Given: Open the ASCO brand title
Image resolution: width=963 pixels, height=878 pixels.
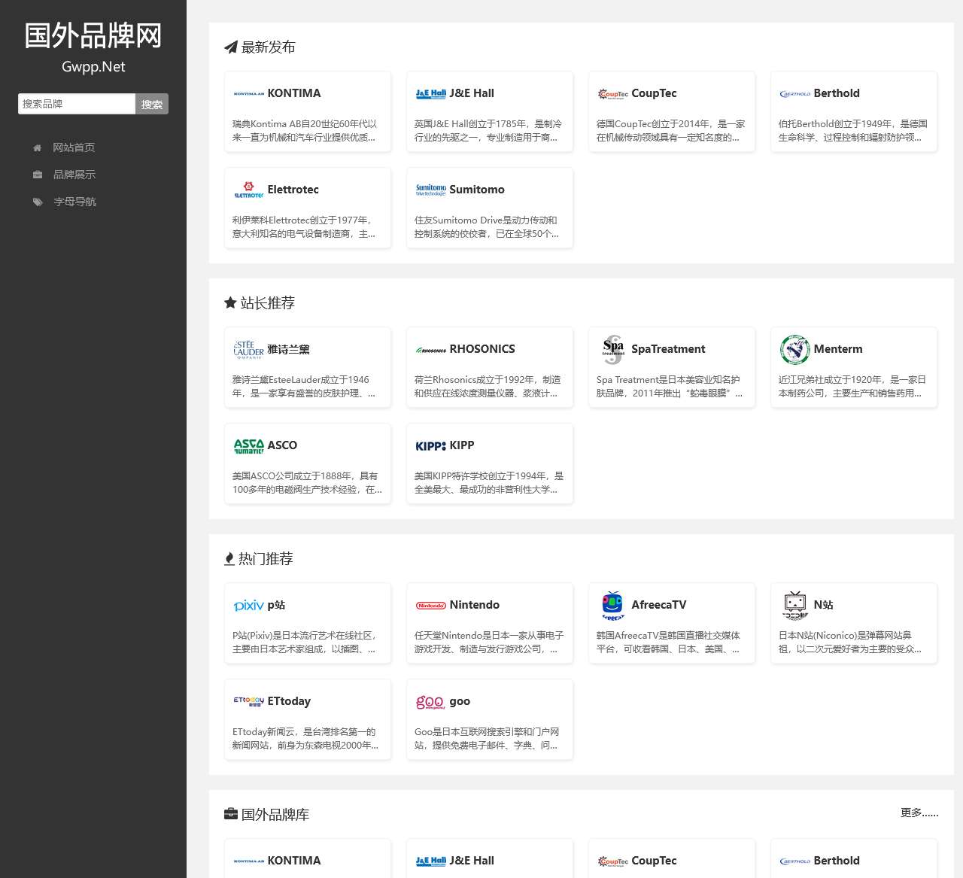Looking at the screenshot, I should (282, 445).
